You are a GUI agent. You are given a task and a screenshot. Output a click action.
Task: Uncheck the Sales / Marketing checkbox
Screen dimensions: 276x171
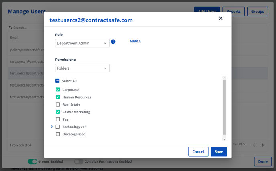[x=58, y=112]
